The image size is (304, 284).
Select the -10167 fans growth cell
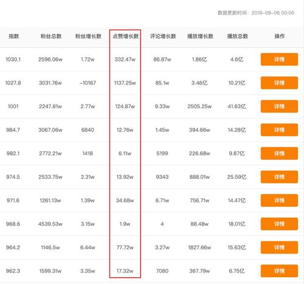[88, 83]
